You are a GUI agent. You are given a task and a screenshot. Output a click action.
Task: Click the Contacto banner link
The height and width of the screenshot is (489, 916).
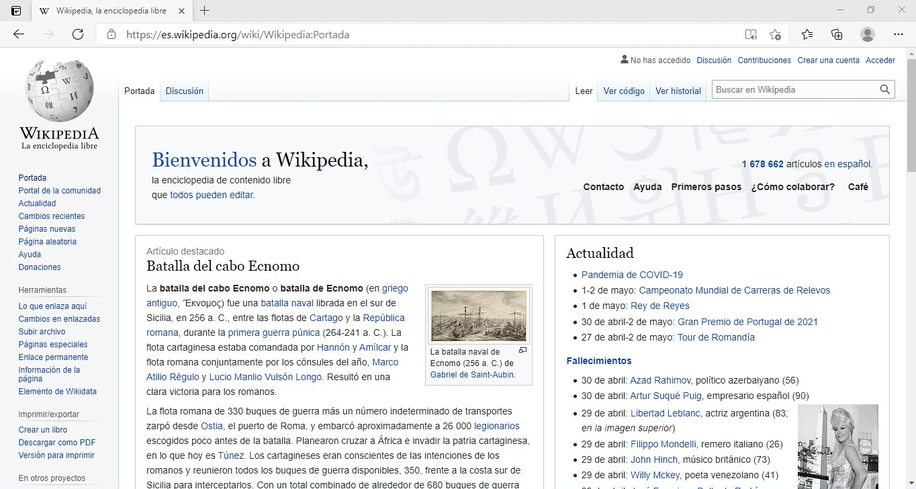[x=604, y=187]
